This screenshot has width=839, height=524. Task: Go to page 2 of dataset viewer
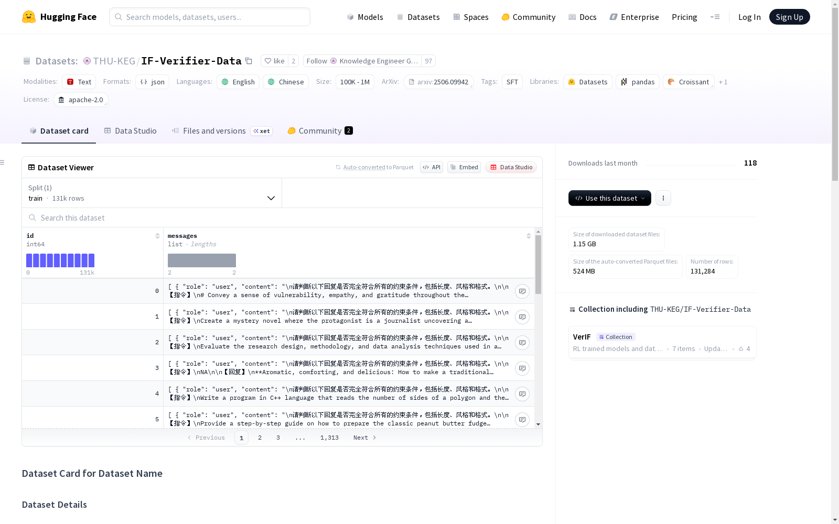point(260,438)
